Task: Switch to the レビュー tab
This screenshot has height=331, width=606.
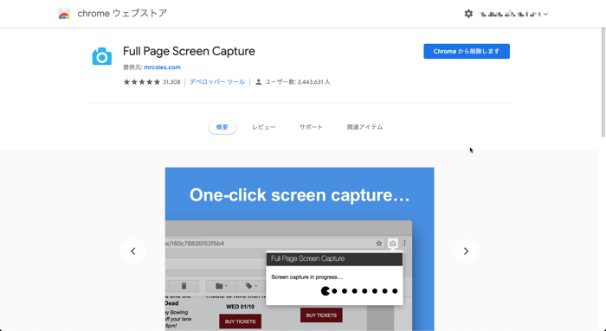Action: (264, 127)
